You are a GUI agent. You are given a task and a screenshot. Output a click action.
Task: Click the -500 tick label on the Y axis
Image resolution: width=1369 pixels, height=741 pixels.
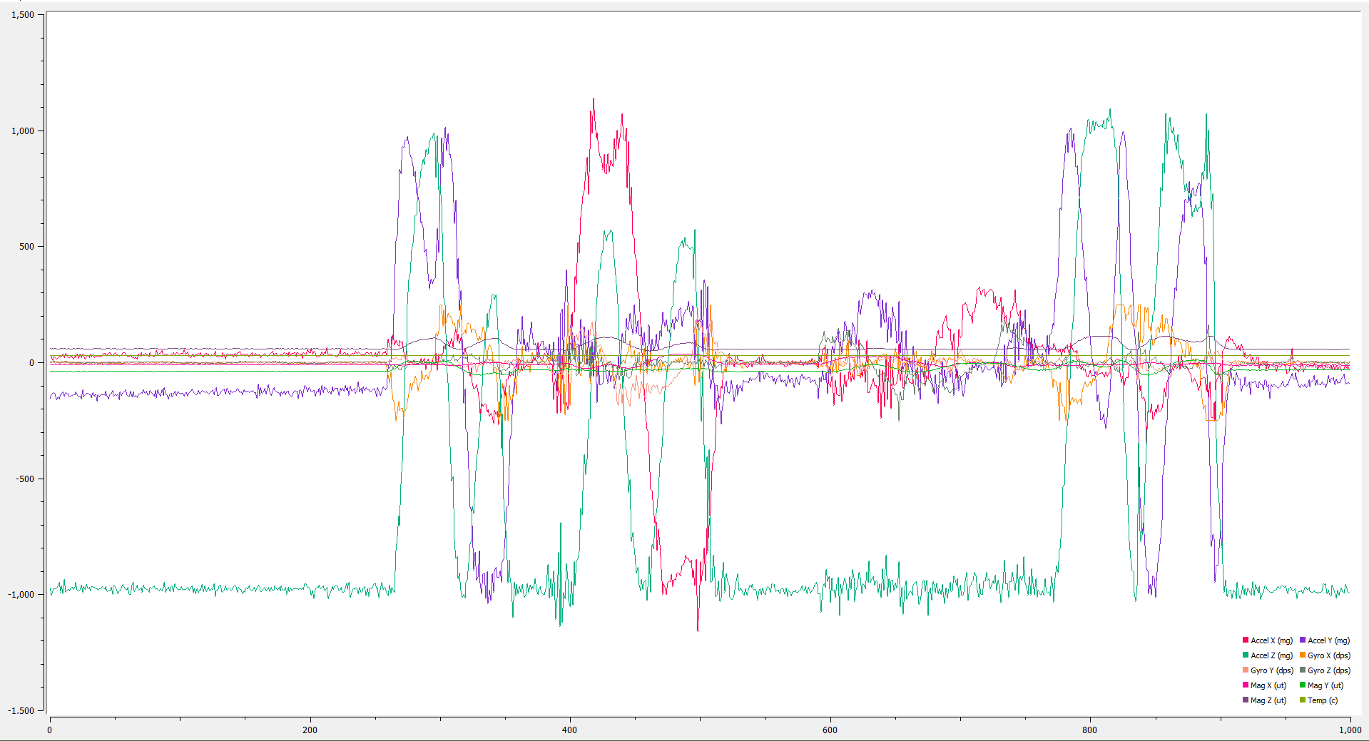[x=25, y=479]
